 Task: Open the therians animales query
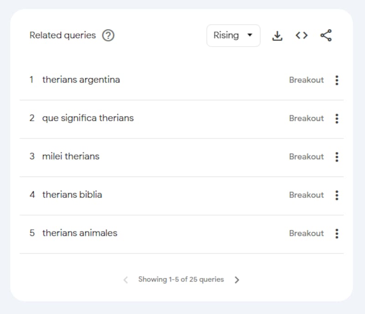coord(80,233)
